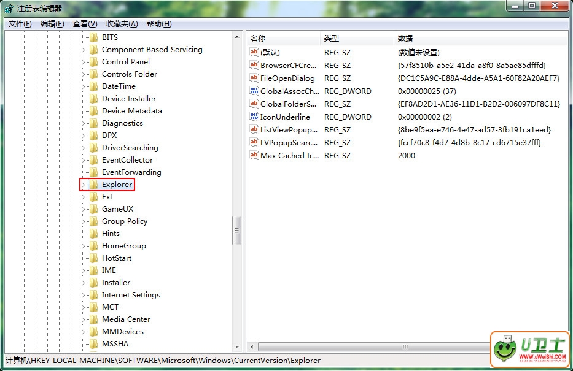Click the tree pane scroll up arrow
Screen dimensions: 573x371
(x=237, y=37)
